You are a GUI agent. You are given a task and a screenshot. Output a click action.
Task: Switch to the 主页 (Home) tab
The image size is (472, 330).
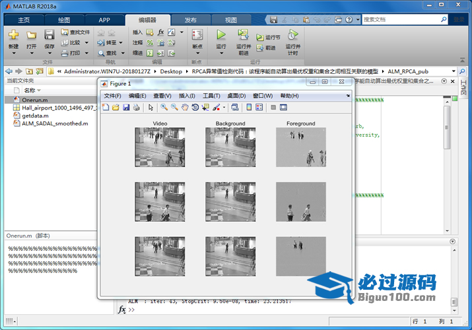click(24, 20)
